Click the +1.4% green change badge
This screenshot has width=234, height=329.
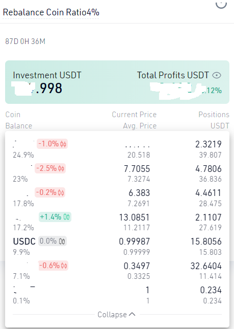pyautogui.click(x=55, y=217)
